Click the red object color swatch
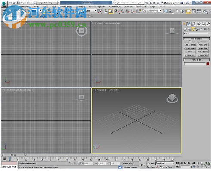 (x=208, y=64)
